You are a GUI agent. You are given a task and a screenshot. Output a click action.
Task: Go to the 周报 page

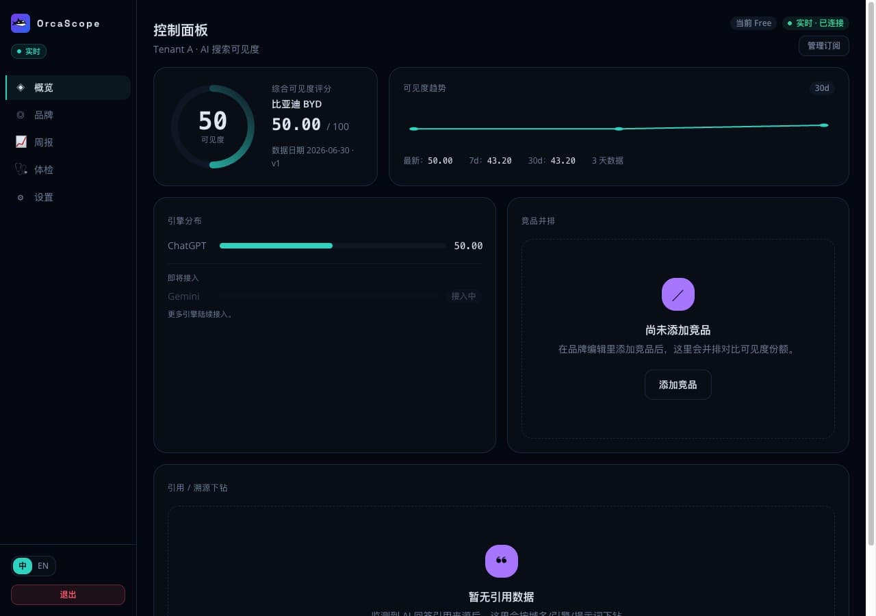pyautogui.click(x=68, y=142)
